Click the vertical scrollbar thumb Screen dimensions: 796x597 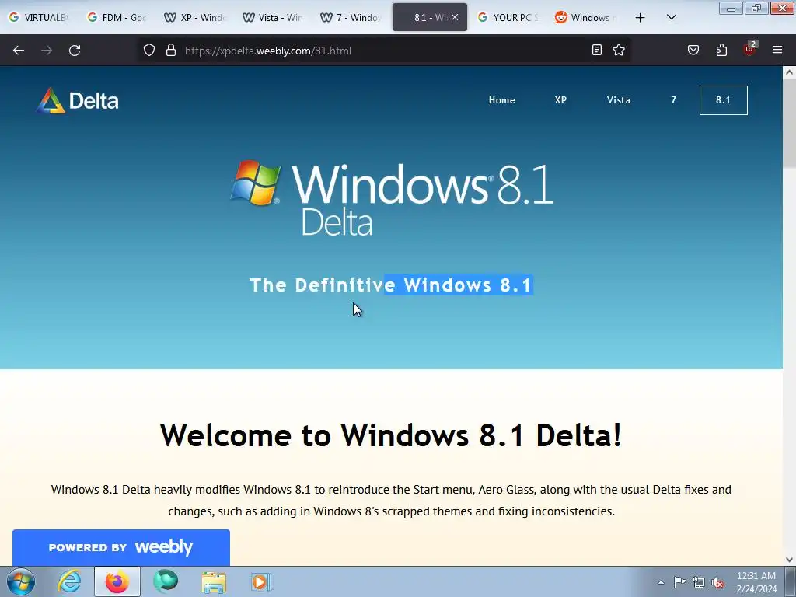point(789,124)
